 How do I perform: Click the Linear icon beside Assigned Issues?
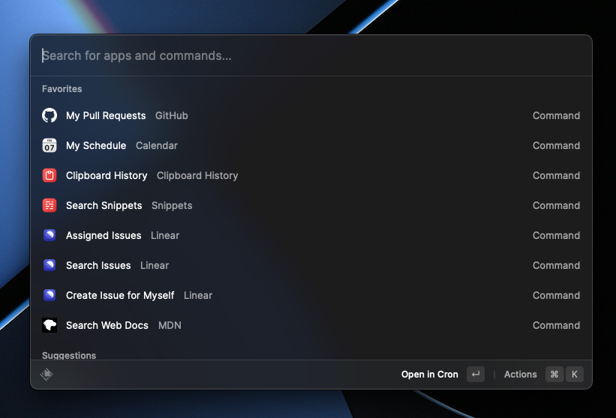[x=50, y=235]
